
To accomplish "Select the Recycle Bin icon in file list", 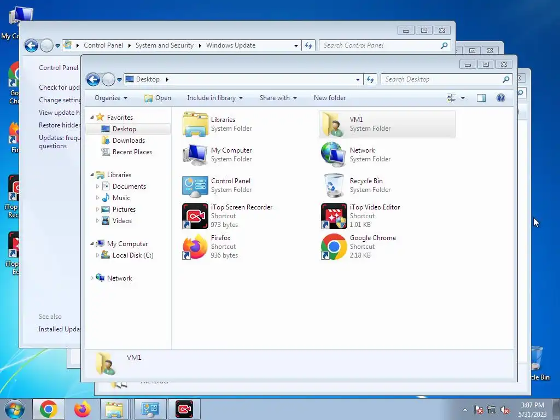I will 334,185.
